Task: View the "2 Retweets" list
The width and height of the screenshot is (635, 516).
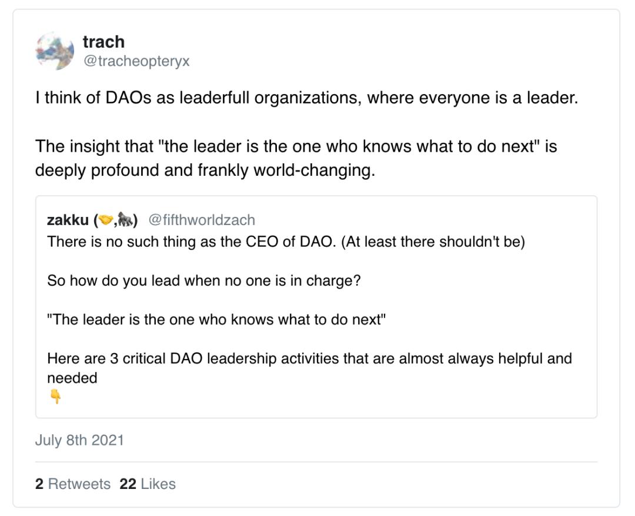Action: click(73, 484)
